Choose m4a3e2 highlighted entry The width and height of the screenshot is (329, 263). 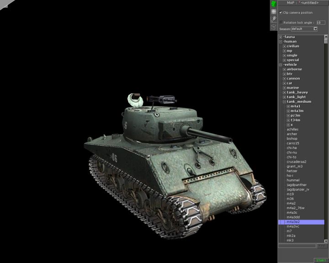click(293, 222)
